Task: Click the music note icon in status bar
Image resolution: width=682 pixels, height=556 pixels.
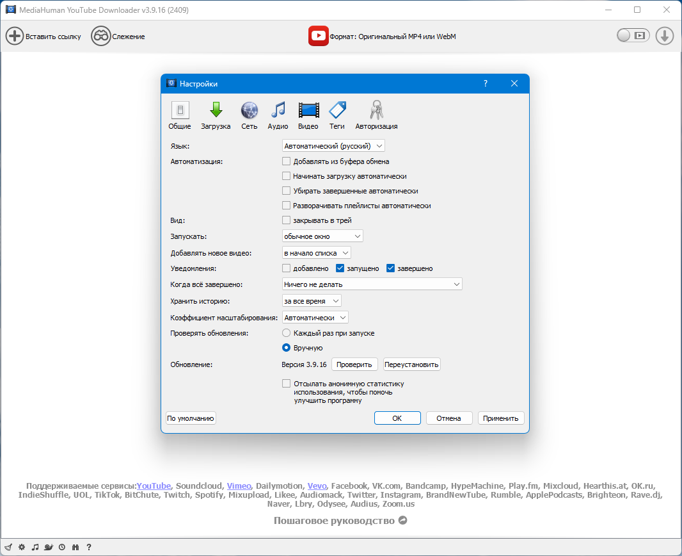Action: [x=35, y=547]
